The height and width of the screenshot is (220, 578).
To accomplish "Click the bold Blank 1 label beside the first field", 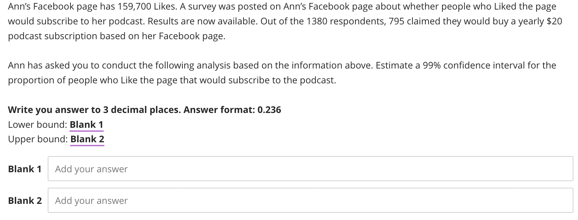I will coord(25,169).
